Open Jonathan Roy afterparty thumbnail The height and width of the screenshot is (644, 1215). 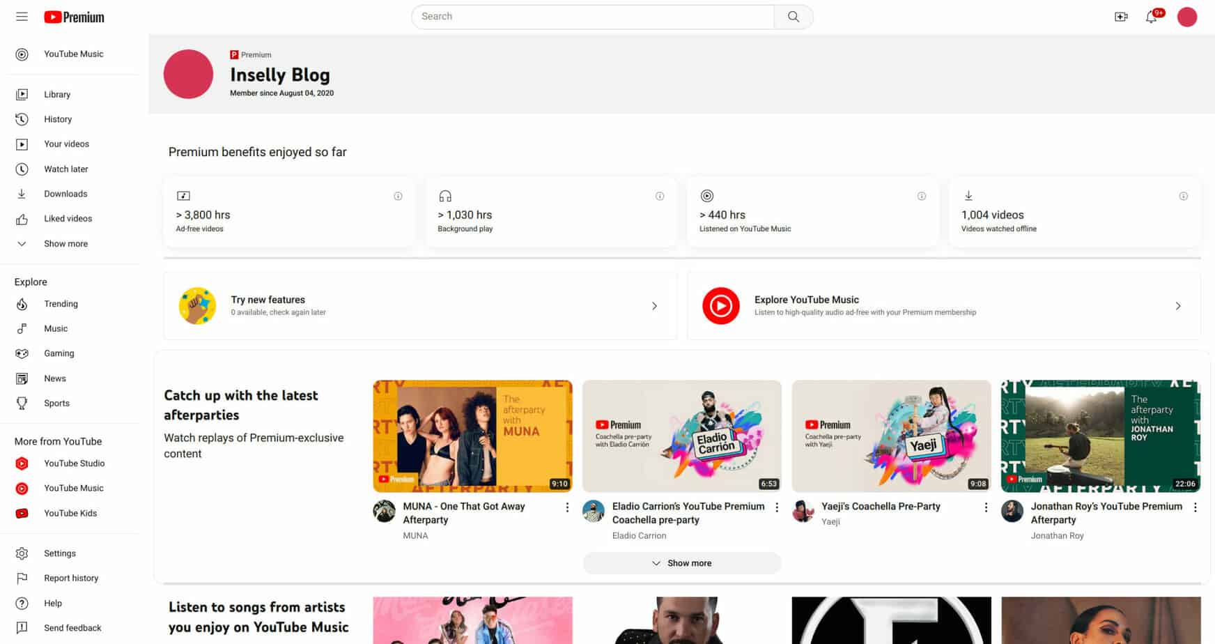pos(1101,436)
